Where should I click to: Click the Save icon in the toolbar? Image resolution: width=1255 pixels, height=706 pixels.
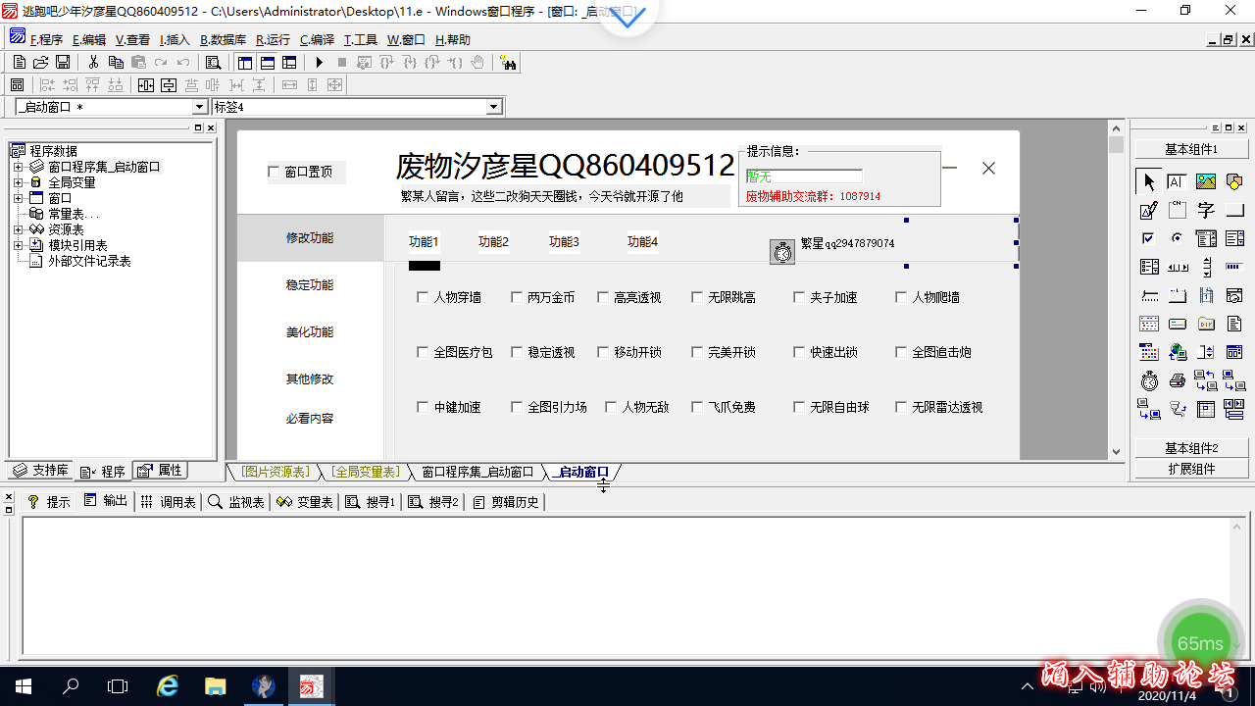click(x=63, y=62)
